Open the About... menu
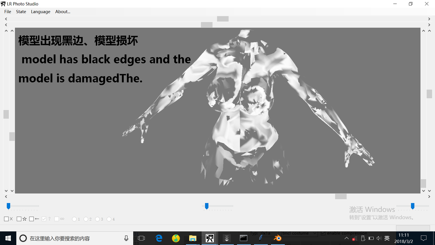435x245 pixels. (63, 12)
